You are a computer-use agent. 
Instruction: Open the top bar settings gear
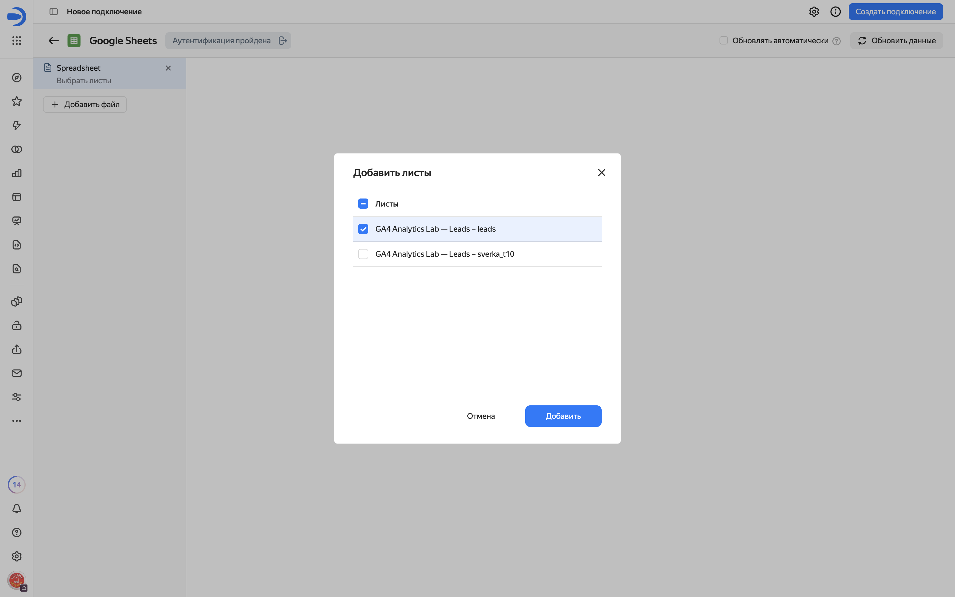[814, 11]
